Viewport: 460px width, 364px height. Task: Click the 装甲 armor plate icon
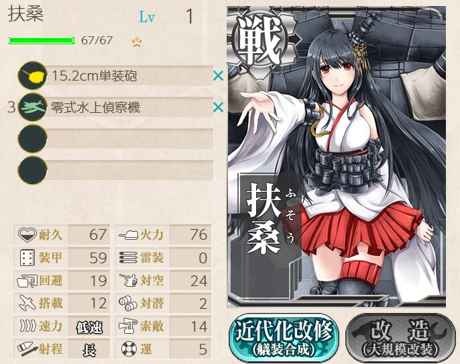[27, 257]
